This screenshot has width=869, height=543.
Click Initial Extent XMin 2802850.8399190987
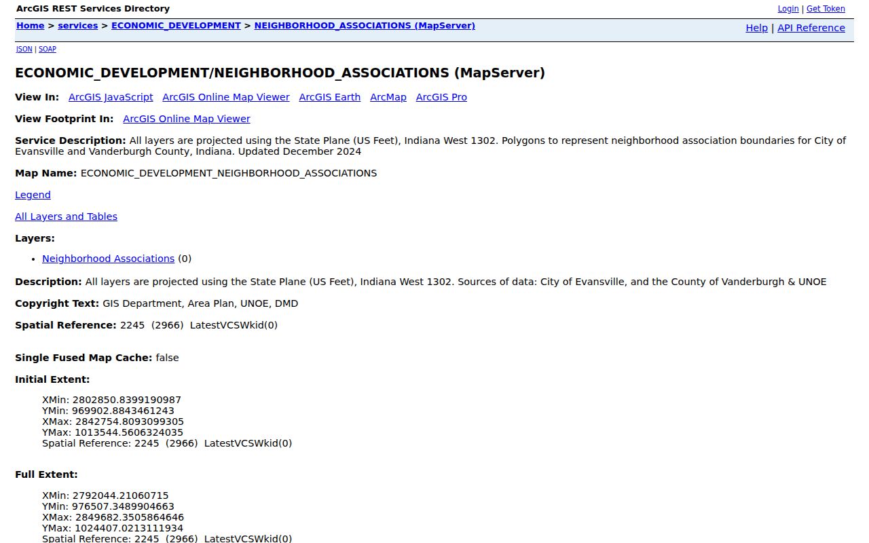pyautogui.click(x=111, y=400)
